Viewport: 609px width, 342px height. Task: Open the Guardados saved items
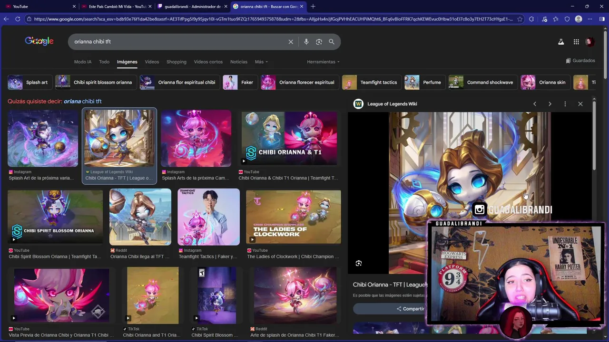pos(580,61)
